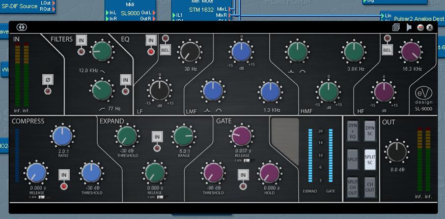Enable the FILTERS low-pass IN button
Screen dimensions: 445x219
[x=81, y=41]
